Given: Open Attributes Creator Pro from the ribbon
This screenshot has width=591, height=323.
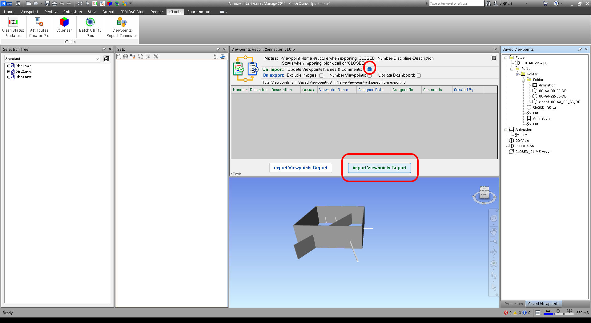Looking at the screenshot, I should coord(39,27).
